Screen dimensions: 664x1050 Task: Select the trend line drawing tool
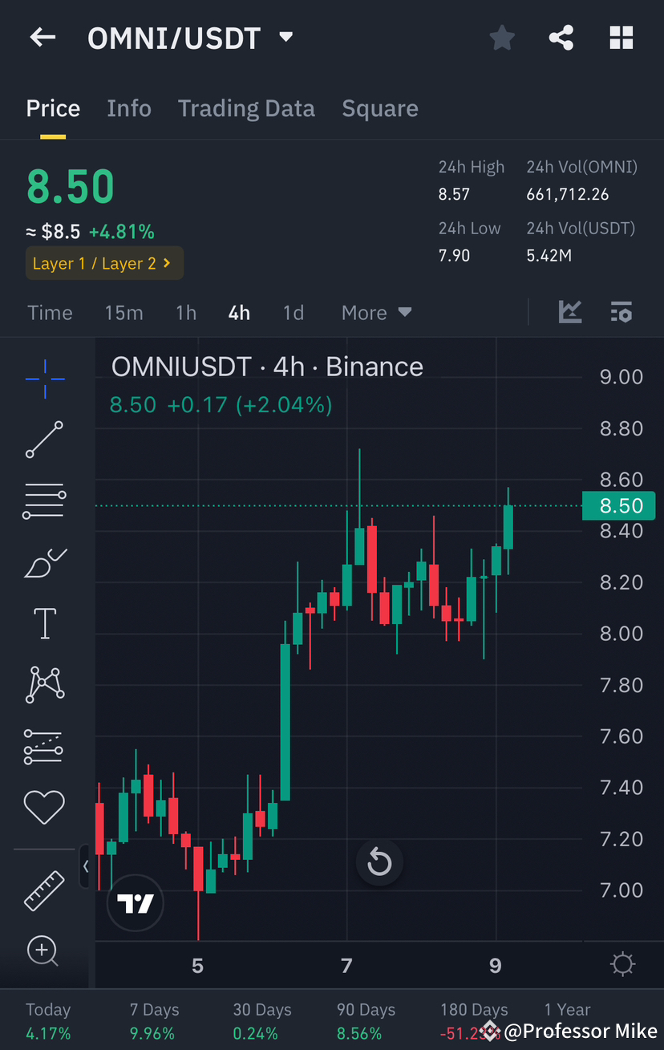pyautogui.click(x=44, y=440)
